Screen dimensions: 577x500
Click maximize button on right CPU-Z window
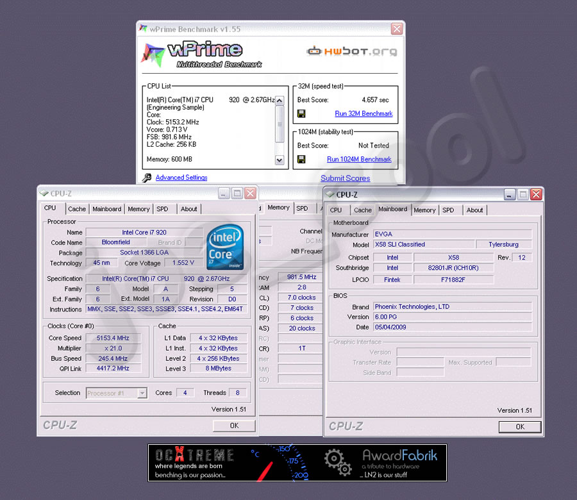[523, 194]
